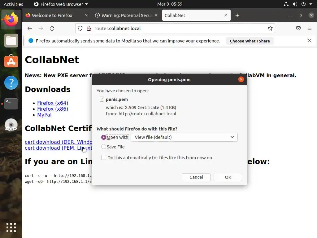
Task: Check Do this automatically for files like this
Action: coord(104,157)
